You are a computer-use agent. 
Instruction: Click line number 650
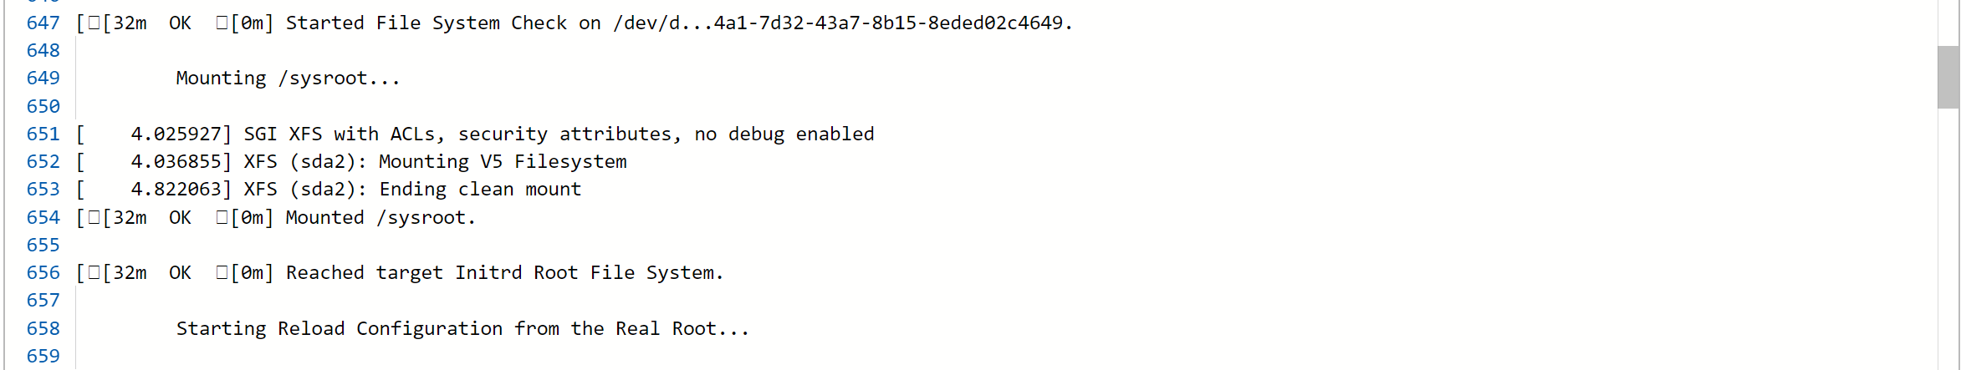pyautogui.click(x=43, y=106)
